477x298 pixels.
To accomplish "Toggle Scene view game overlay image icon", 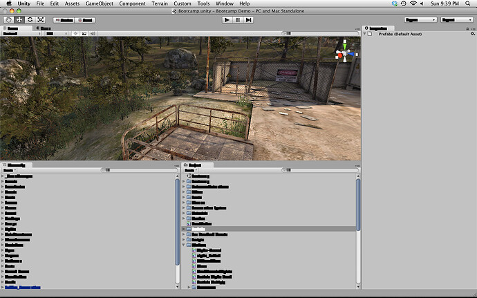I will 84,33.
